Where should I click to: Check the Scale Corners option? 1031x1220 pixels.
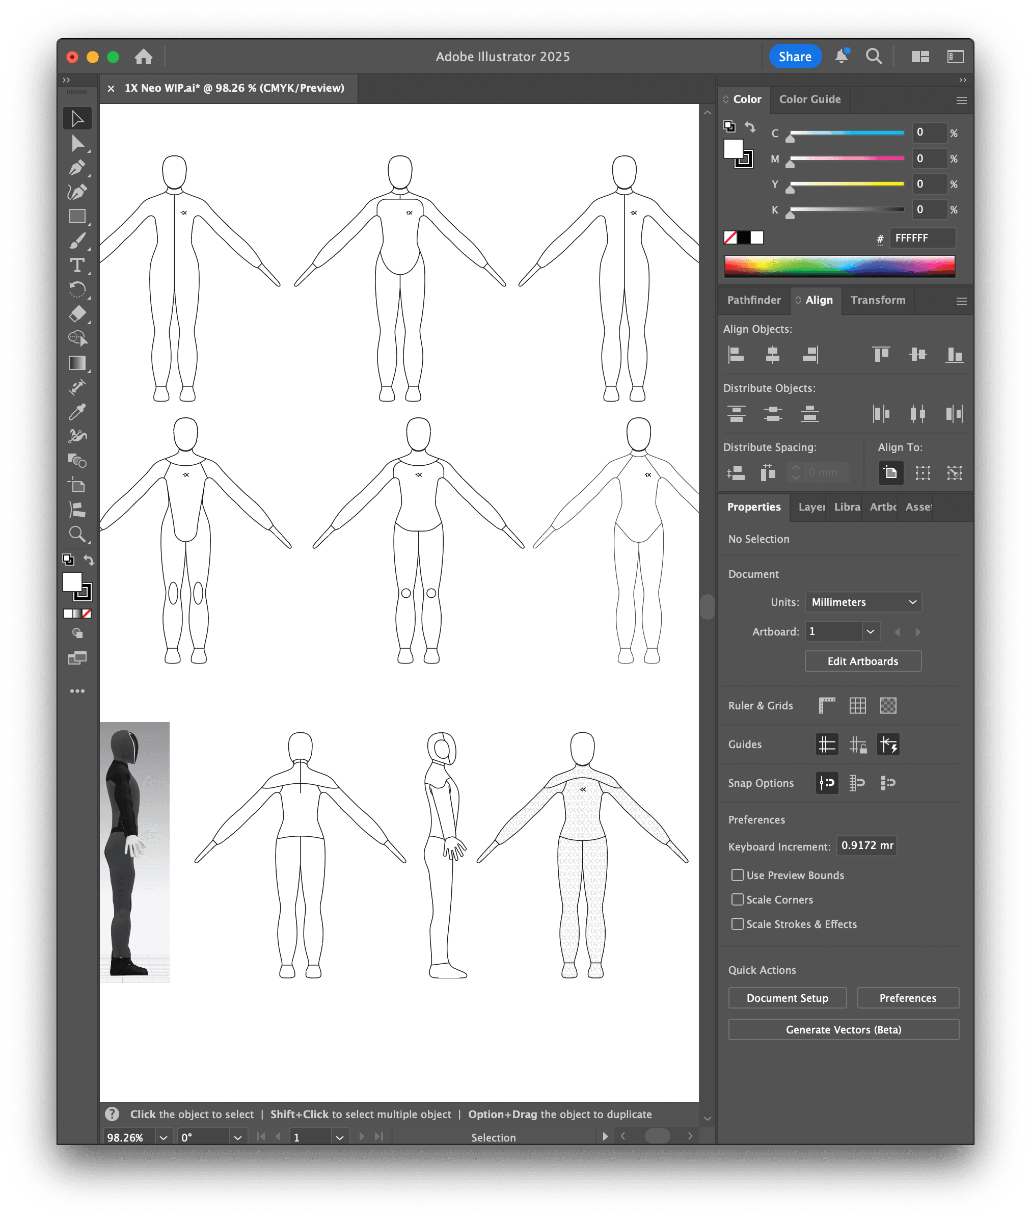pyautogui.click(x=738, y=899)
